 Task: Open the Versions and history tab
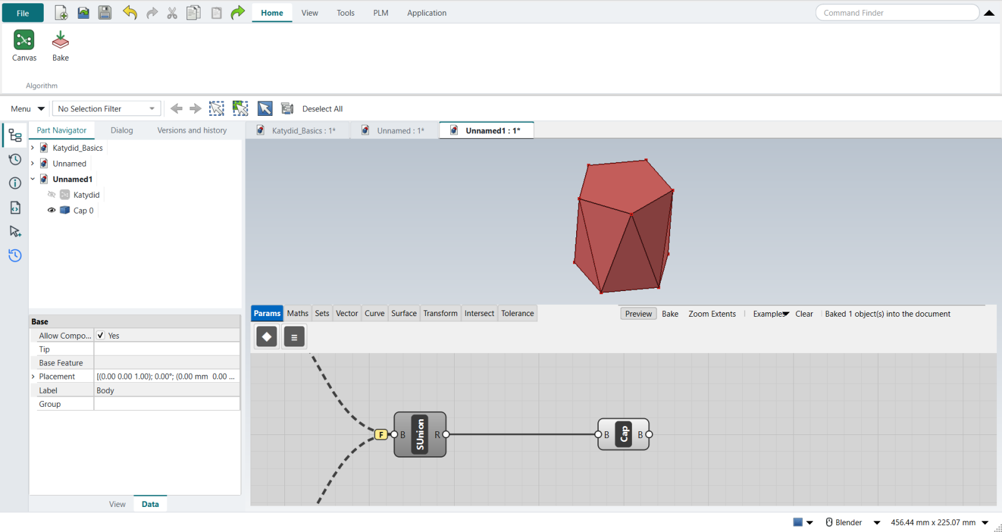click(192, 130)
